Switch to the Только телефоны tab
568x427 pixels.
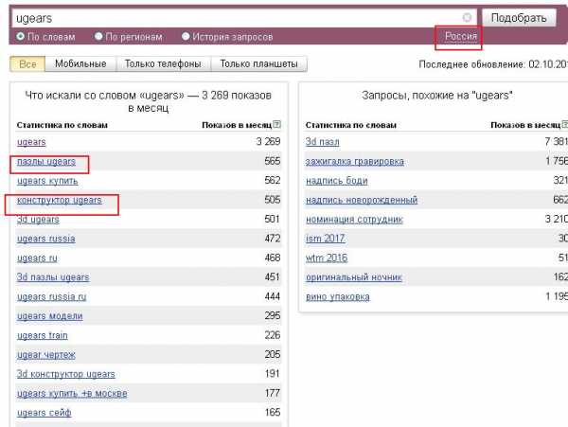click(163, 63)
